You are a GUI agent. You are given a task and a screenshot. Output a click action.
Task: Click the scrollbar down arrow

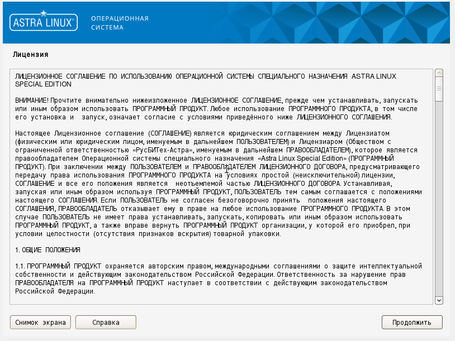tap(439, 300)
